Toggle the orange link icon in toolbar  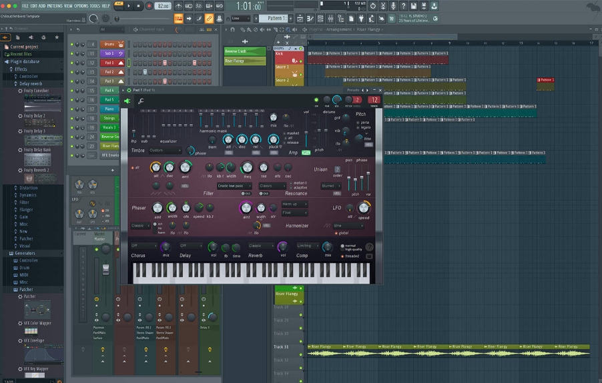(210, 19)
